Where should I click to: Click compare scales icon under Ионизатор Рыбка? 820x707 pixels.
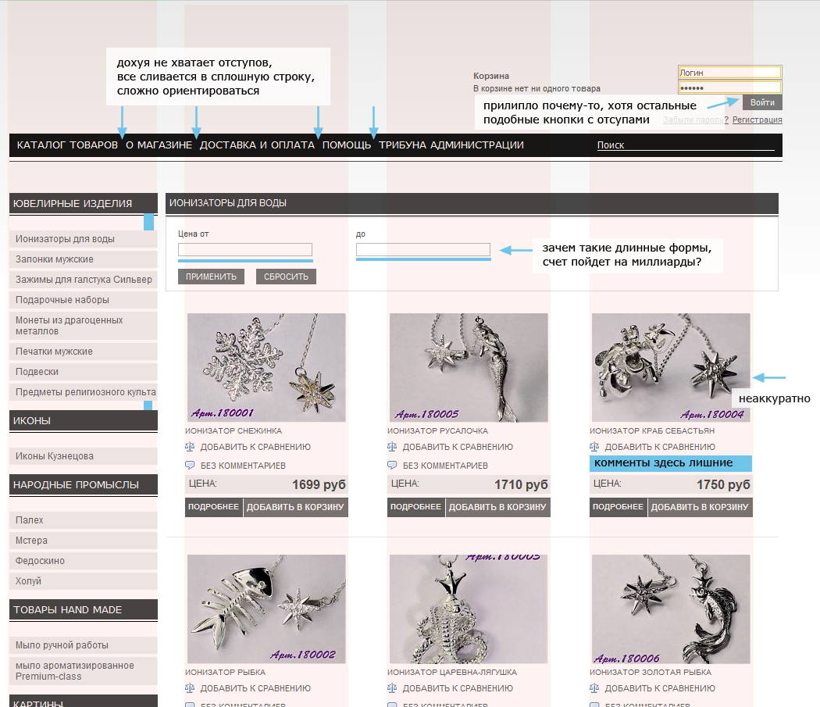pyautogui.click(x=190, y=688)
